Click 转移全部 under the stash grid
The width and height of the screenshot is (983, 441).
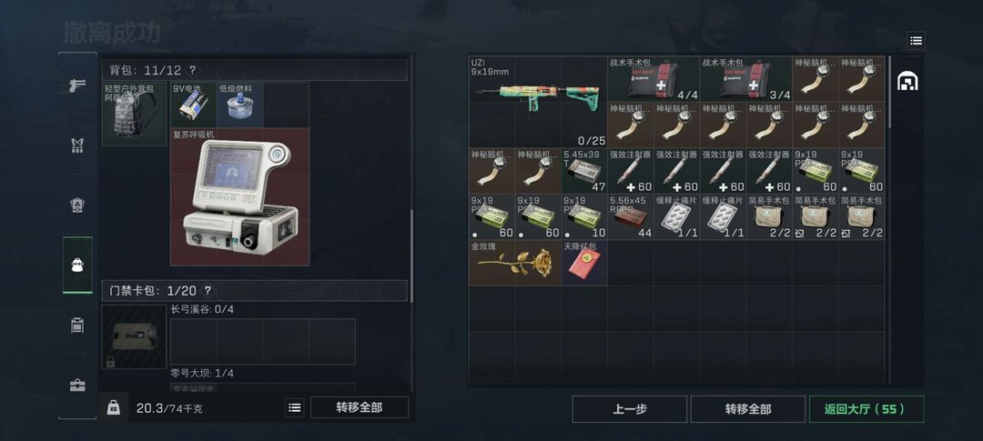click(748, 409)
